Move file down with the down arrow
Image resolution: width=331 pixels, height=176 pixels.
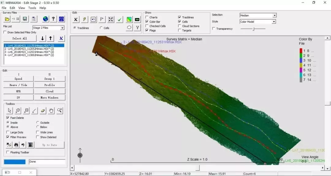[42, 38]
